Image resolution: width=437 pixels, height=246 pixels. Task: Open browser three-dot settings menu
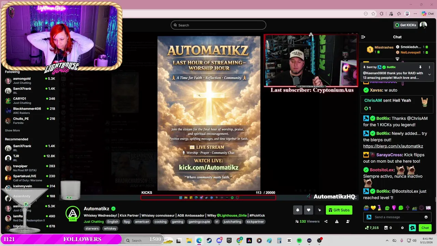point(415,14)
